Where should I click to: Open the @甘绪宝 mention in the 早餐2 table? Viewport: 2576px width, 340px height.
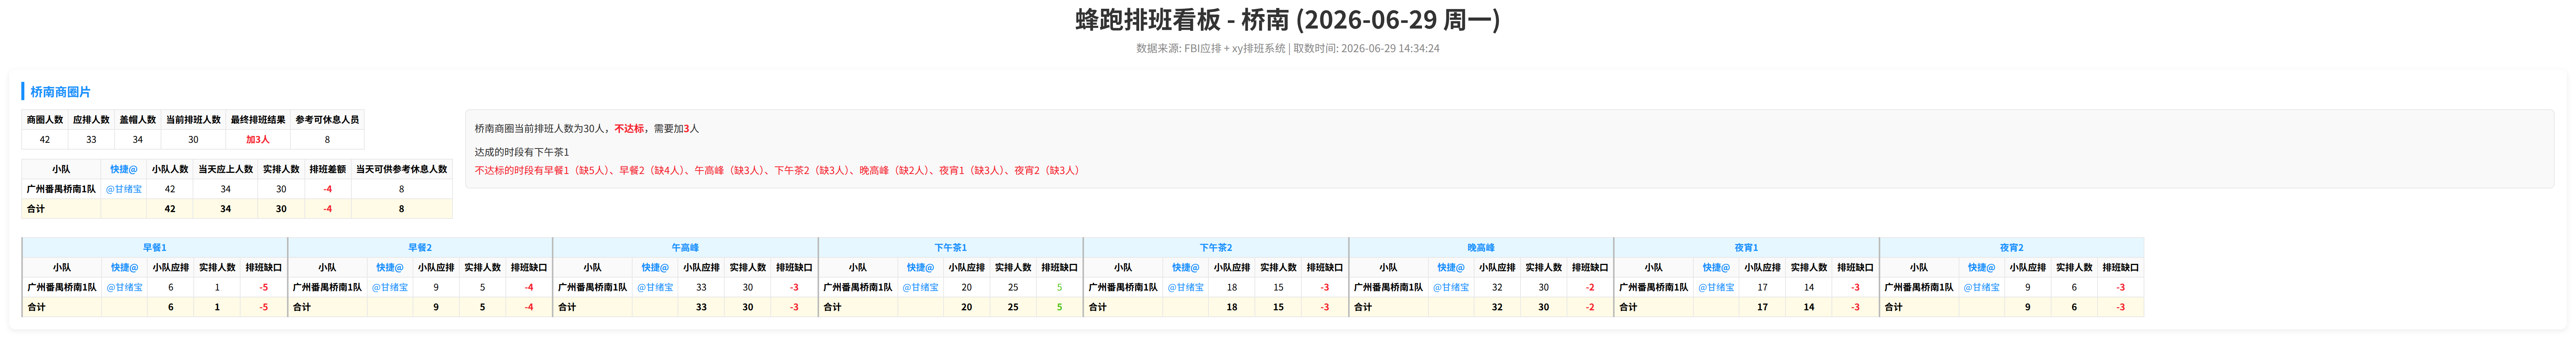390,287
